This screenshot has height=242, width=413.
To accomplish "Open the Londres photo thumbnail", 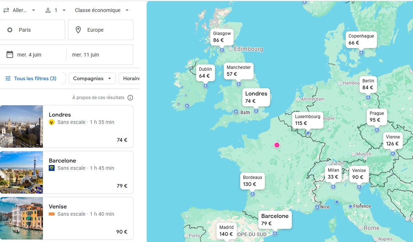I will [x=21, y=126].
